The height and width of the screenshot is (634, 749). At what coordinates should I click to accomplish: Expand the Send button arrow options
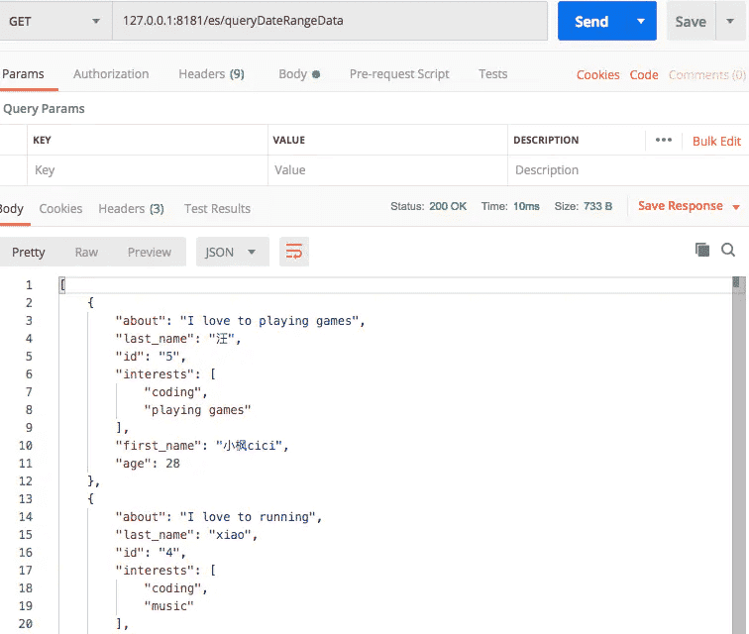641,21
